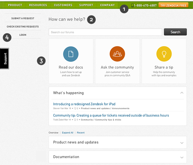This screenshot has width=193, height=165.
Task: Expand the Product news and updates section
Action: (182, 143)
